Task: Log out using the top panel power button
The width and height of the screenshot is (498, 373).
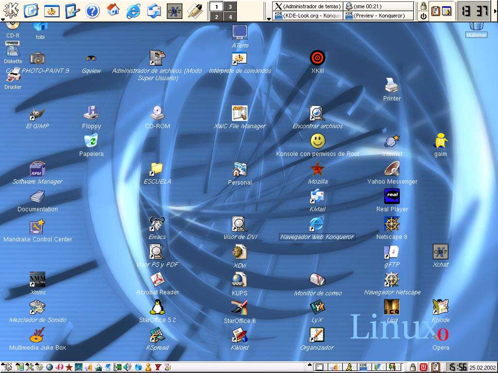Action: [x=424, y=16]
